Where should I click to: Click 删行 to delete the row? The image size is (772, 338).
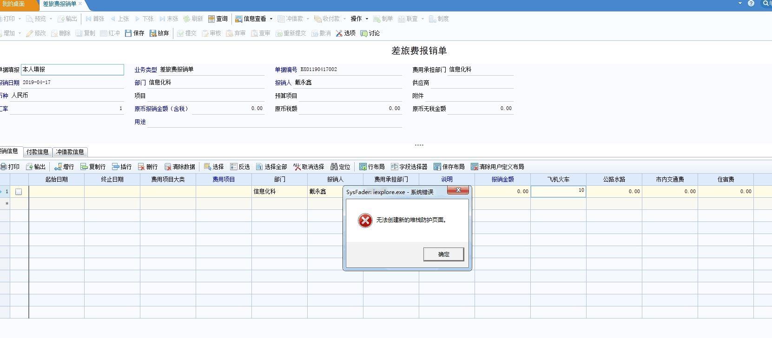click(148, 167)
